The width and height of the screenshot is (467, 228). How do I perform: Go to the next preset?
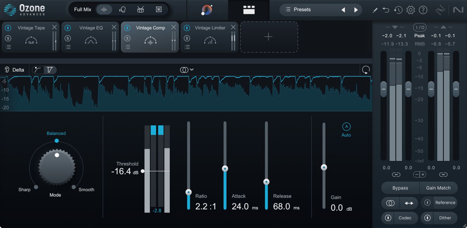pos(356,10)
